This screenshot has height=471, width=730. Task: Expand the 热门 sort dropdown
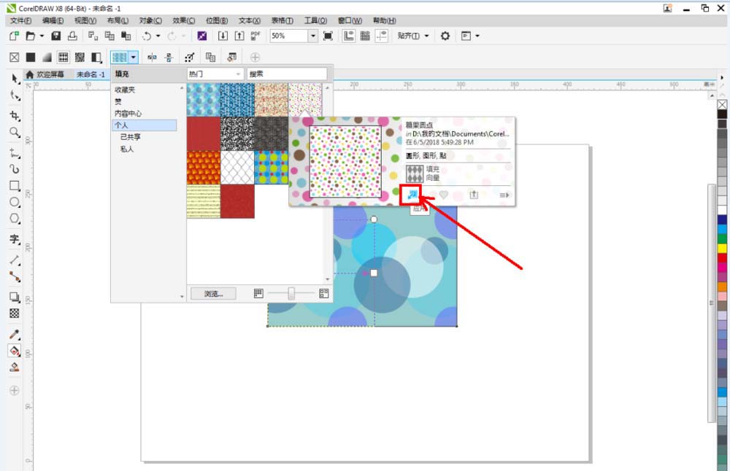pos(239,74)
